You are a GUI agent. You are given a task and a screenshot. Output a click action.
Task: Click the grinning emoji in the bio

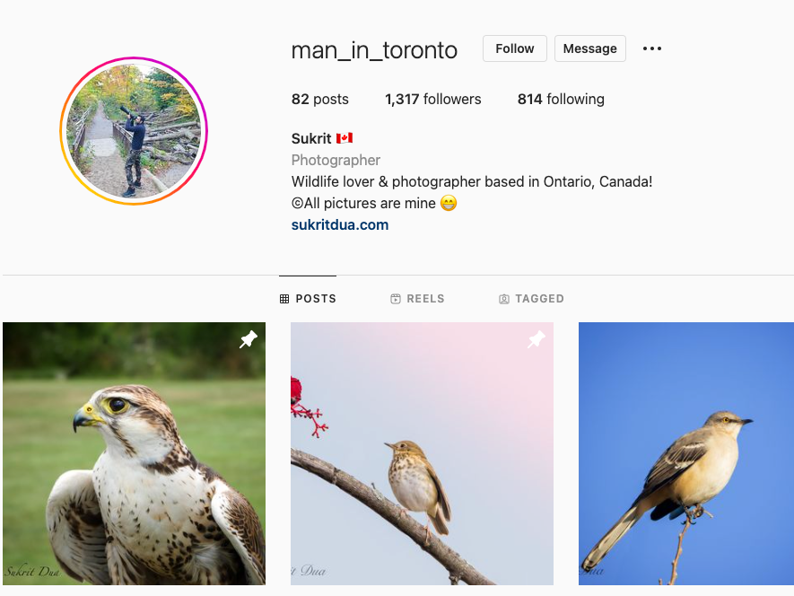(449, 203)
